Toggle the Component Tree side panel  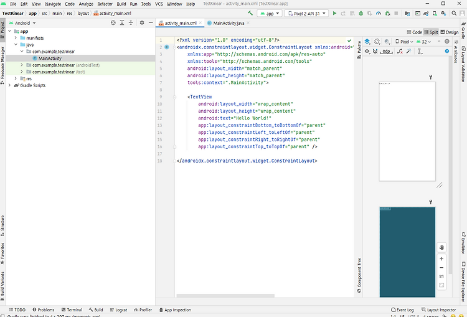click(359, 275)
